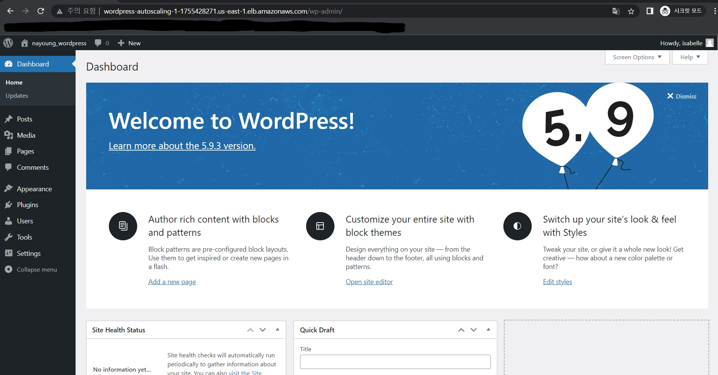Click the site security warning indicator
The image size is (718, 375).
click(x=76, y=11)
